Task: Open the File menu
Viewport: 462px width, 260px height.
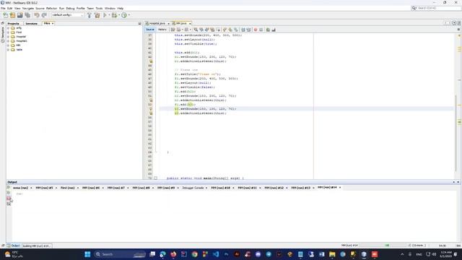Action: click(x=3, y=8)
